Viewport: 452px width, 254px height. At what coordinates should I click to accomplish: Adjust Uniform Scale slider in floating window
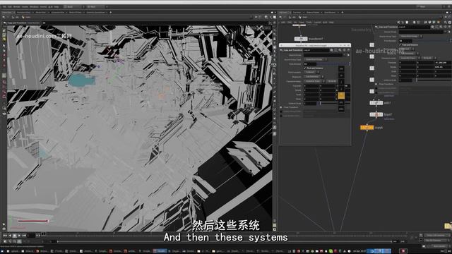(333, 104)
